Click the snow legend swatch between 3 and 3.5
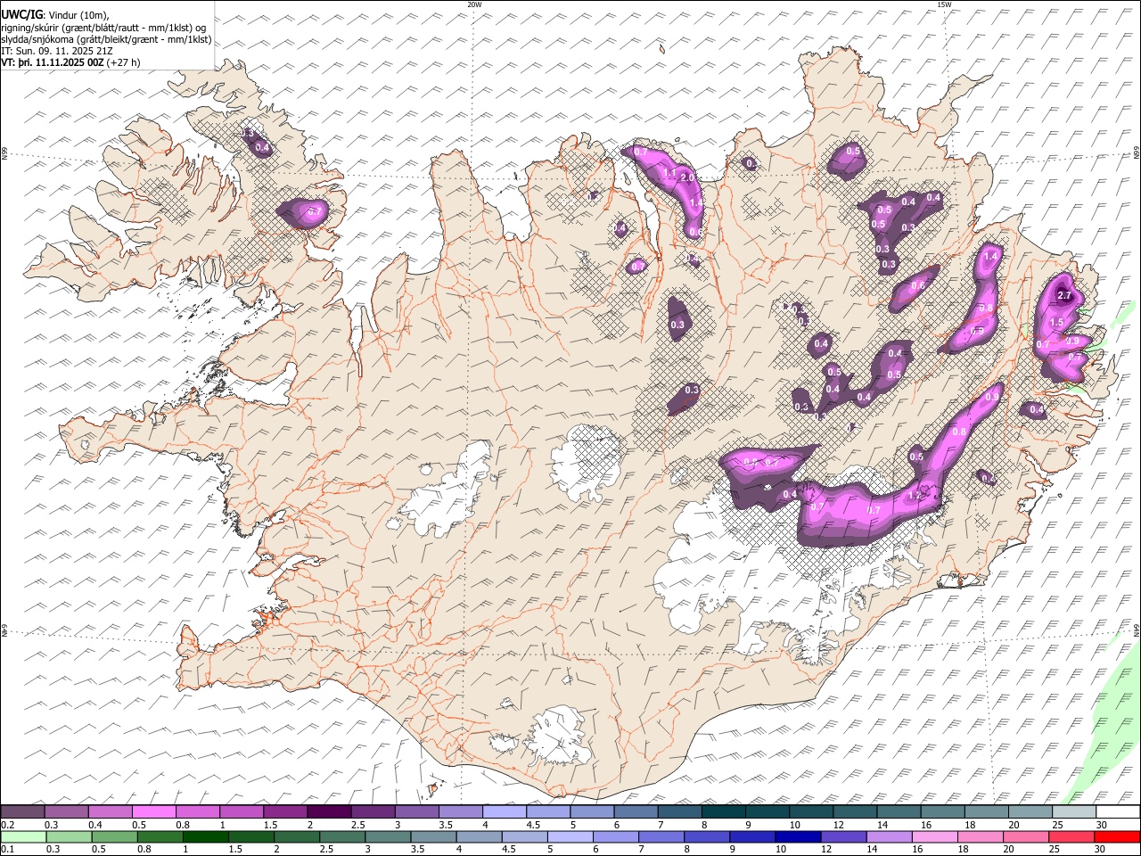 coord(416,811)
